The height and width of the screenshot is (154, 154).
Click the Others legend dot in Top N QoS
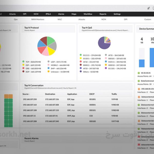81,72
